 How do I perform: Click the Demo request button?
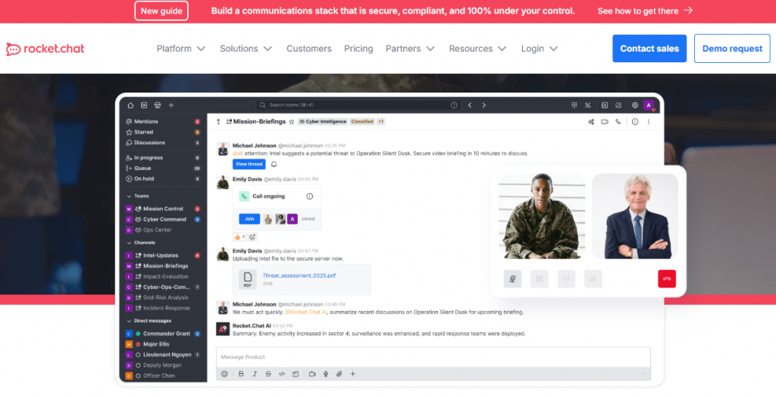732,49
